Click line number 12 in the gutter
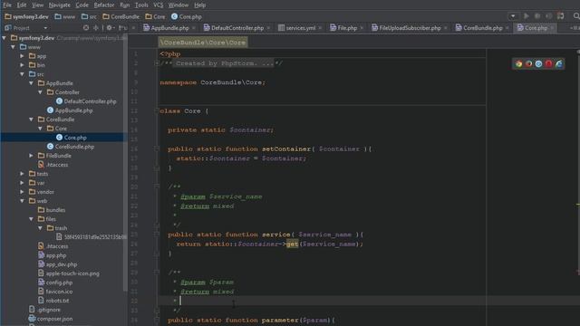 (135, 110)
